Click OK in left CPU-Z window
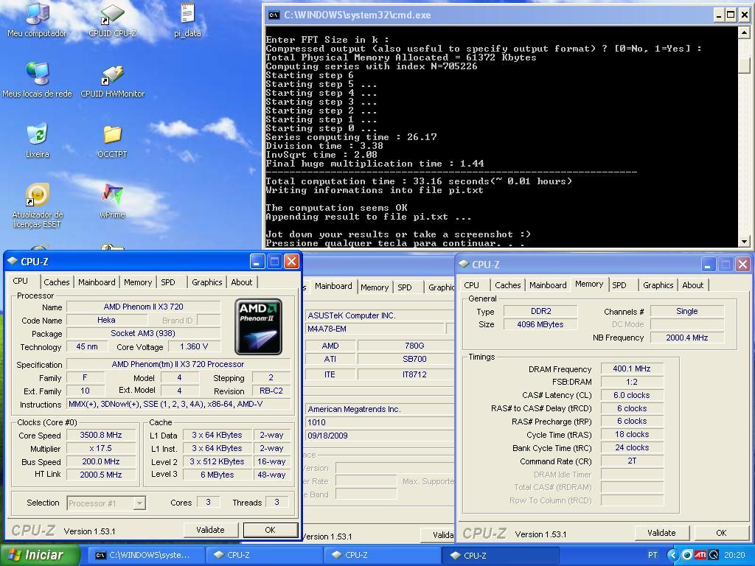The width and height of the screenshot is (755, 566). pyautogui.click(x=270, y=530)
